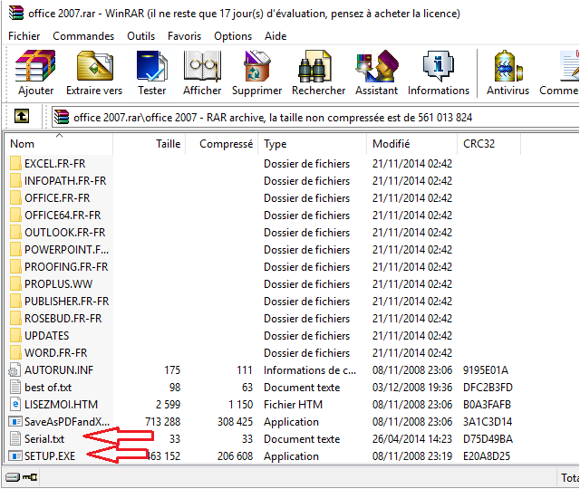Open the Assistant wizard icon

point(377,66)
